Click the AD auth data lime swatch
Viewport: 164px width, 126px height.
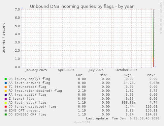(x=6, y=103)
